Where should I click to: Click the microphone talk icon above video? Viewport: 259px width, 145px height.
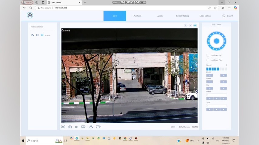coord(186,25)
